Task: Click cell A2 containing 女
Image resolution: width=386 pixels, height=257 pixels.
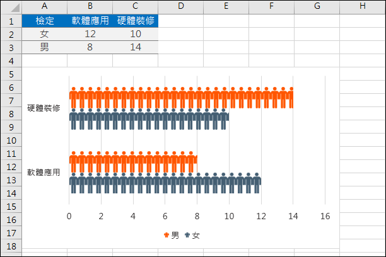Action: click(x=45, y=34)
